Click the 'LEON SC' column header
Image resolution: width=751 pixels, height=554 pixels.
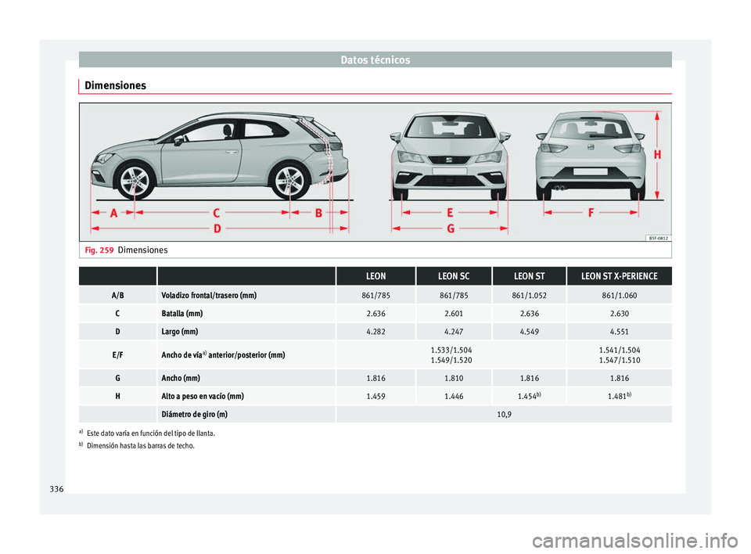[x=454, y=276]
